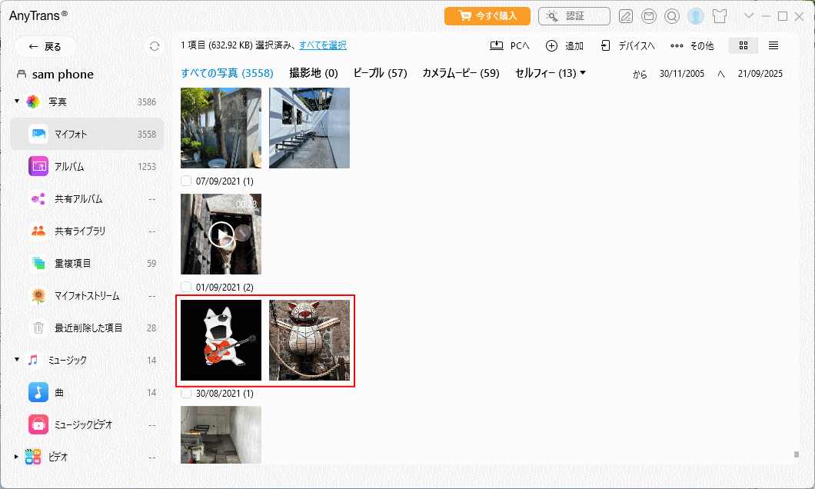
Task: Tick the 07/09/2021 (1) date checkbox
Action: (186, 181)
